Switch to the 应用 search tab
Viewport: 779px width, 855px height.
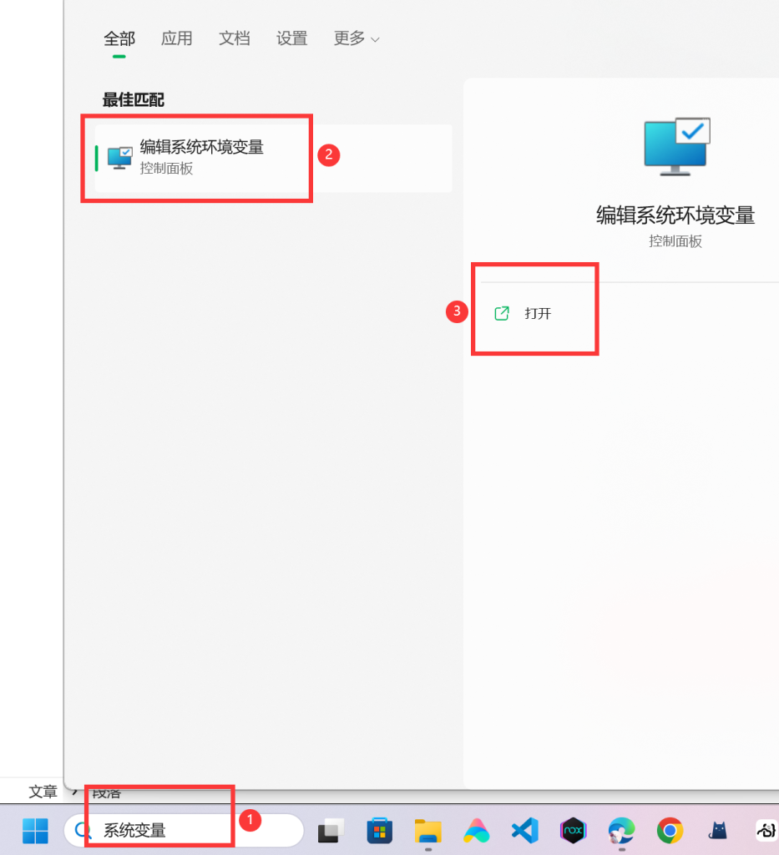point(177,38)
